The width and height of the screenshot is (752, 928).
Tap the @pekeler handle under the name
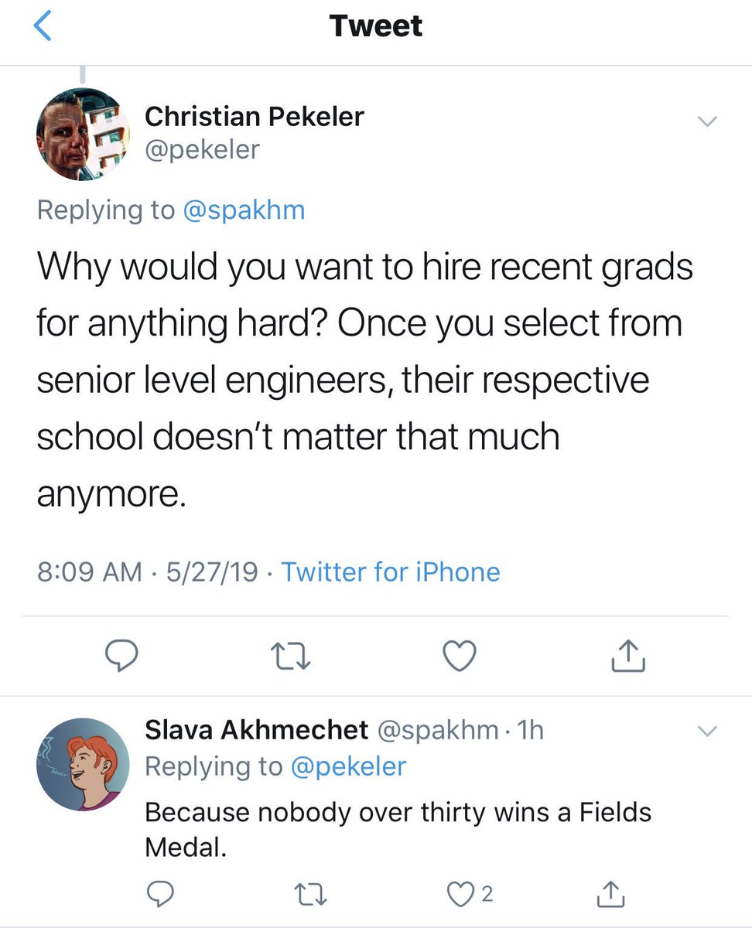pyautogui.click(x=203, y=148)
